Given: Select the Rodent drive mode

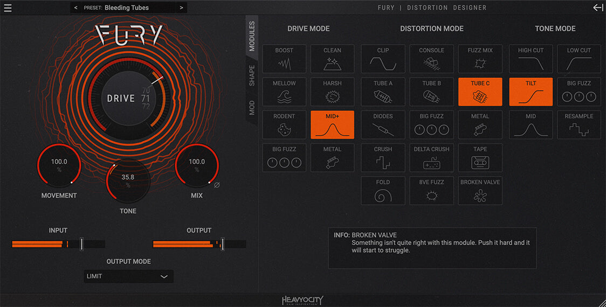Looking at the screenshot, I should coord(284,125).
